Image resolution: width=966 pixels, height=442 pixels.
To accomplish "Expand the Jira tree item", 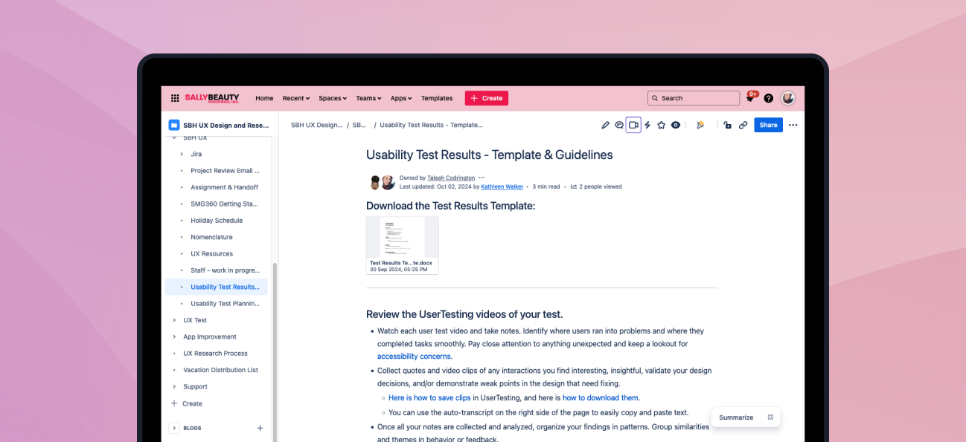I will point(182,155).
